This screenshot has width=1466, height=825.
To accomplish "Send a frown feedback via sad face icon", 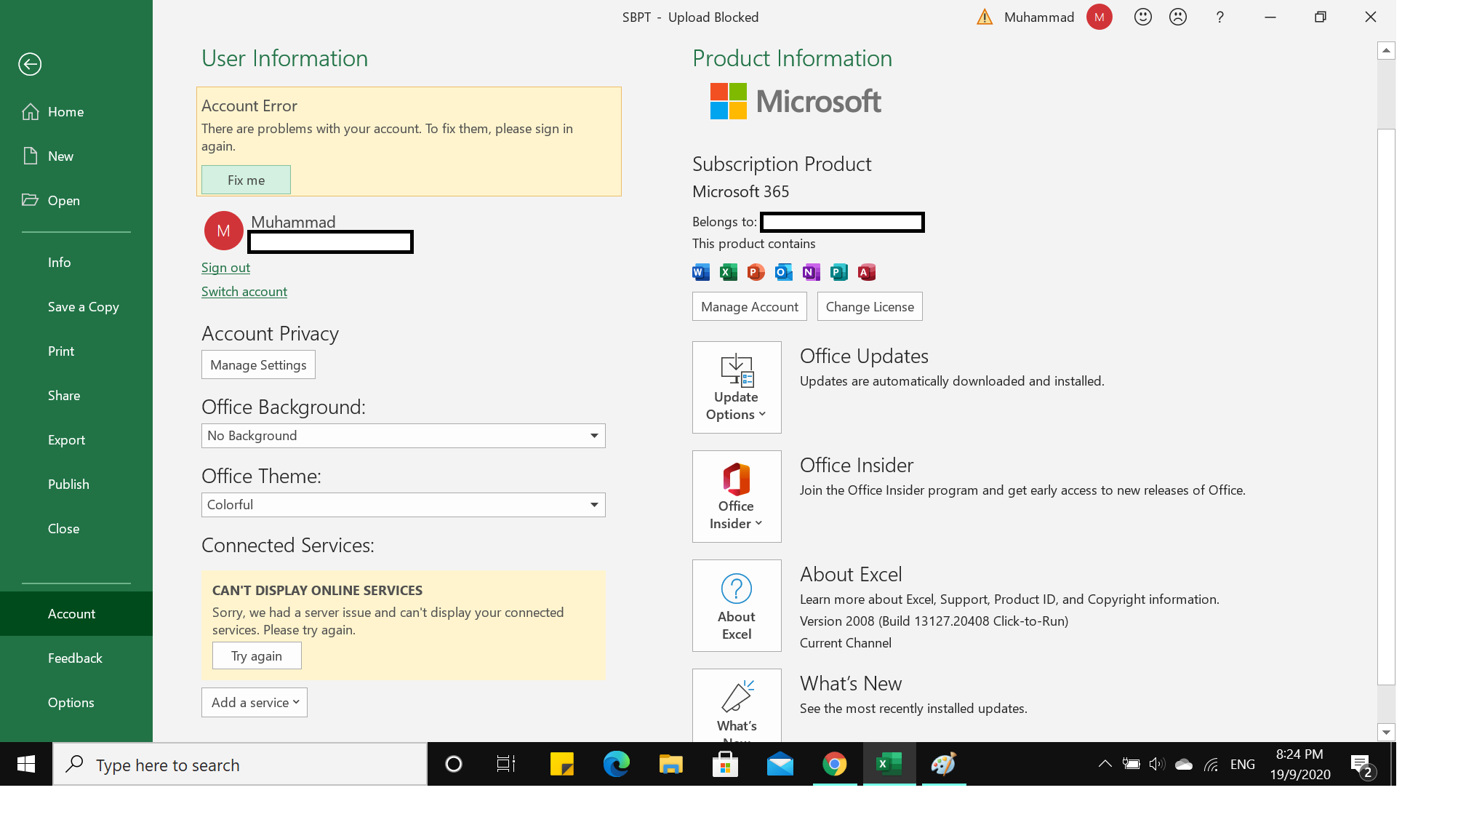I will click(1178, 17).
